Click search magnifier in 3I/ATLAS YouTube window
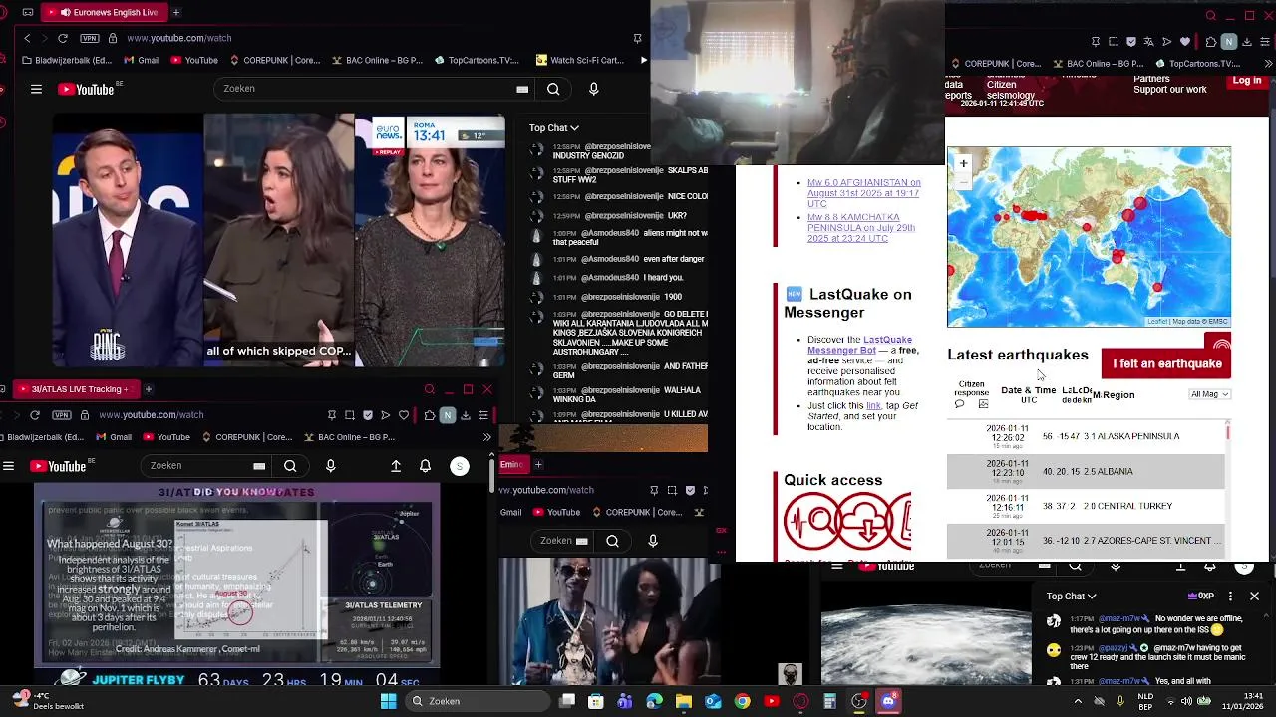 [290, 466]
